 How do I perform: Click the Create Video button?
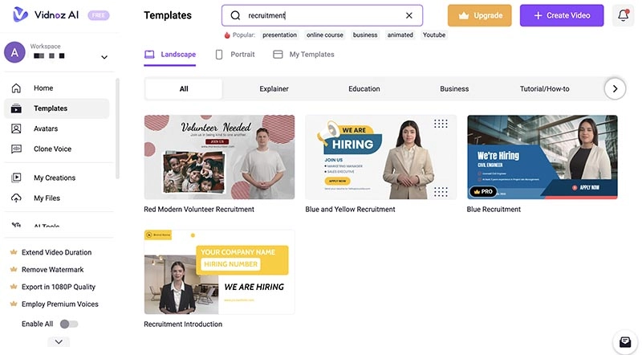562,15
